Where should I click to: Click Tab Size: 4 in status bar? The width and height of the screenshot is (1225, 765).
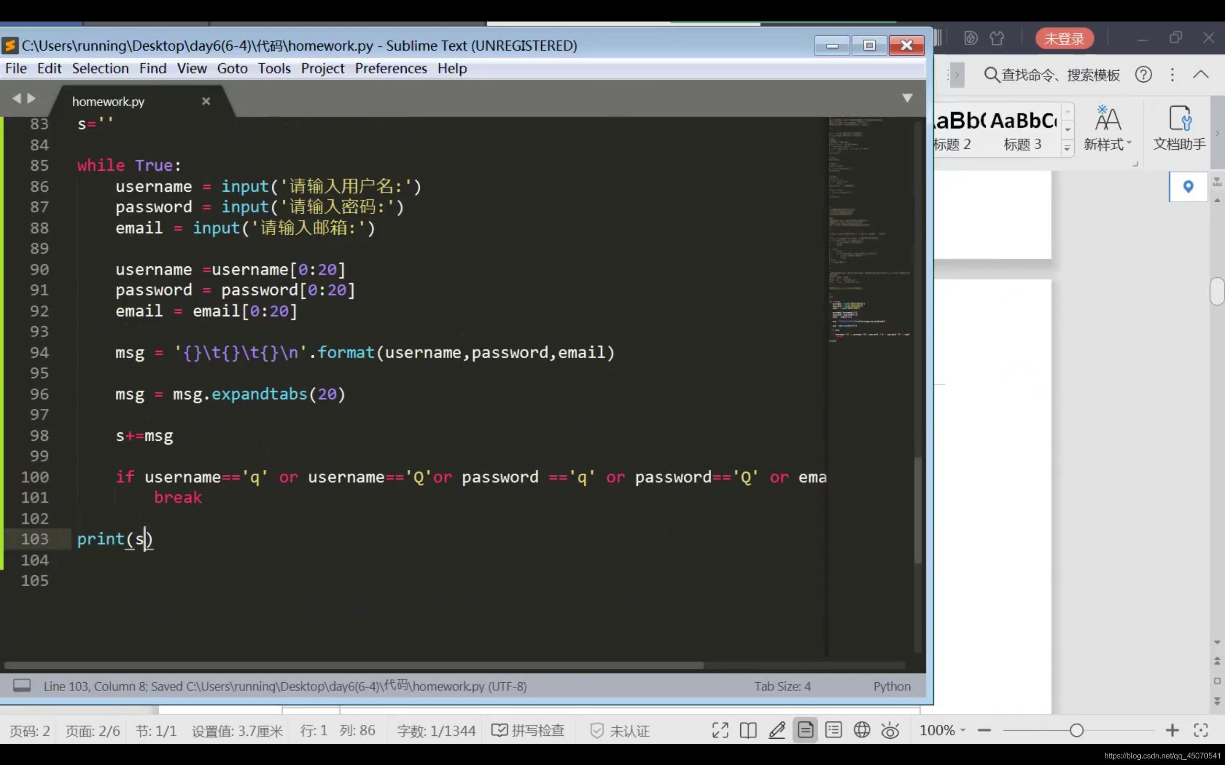click(782, 686)
